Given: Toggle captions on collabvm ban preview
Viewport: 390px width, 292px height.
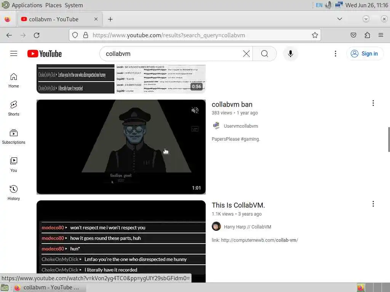Looking at the screenshot, I should 195,129.
